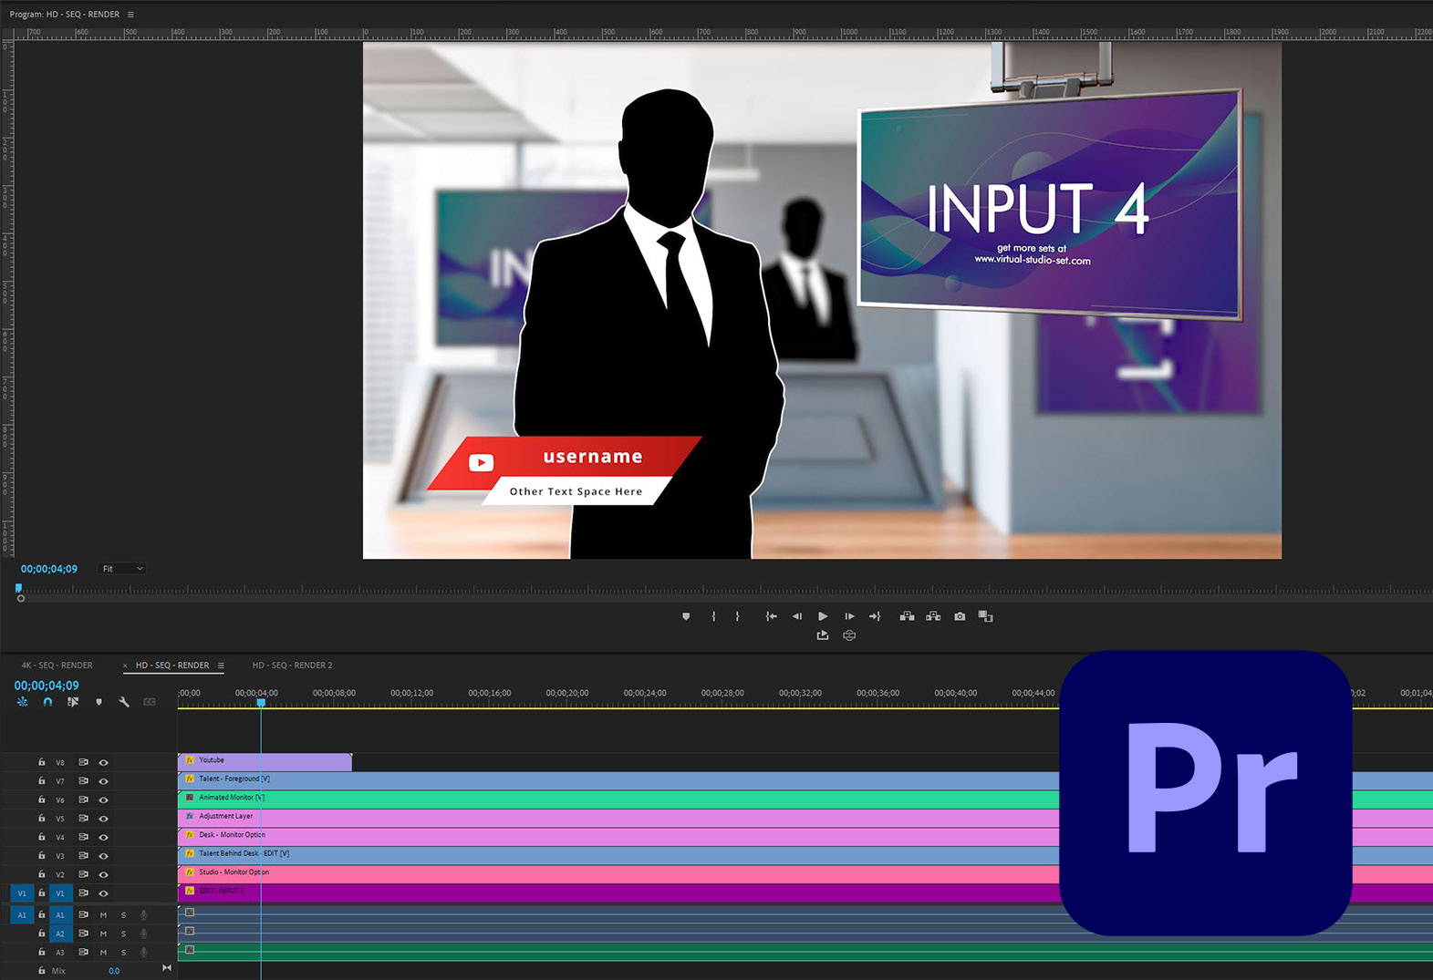
Task: Click the Mark In button
Action: tap(713, 616)
